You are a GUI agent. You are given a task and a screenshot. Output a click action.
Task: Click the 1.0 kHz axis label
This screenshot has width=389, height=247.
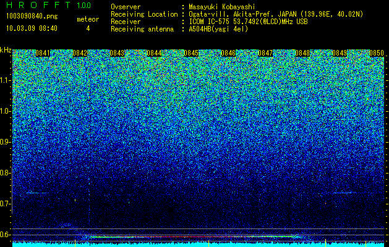click(x=4, y=112)
